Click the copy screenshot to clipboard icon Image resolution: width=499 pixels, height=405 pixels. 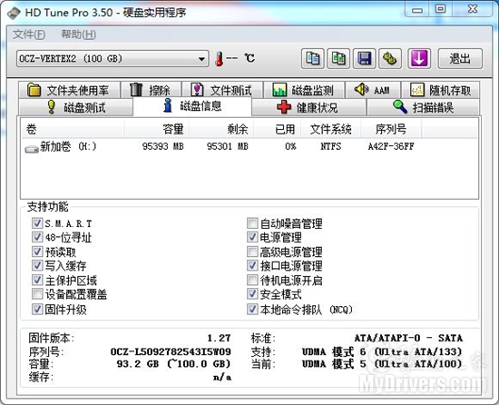[338, 59]
